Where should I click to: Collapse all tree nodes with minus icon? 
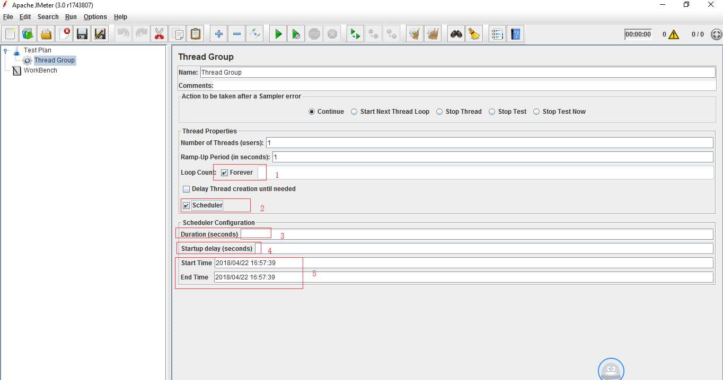[x=236, y=34]
